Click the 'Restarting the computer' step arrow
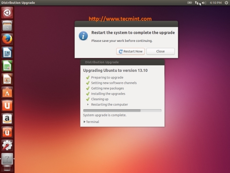The height and width of the screenshot is (173, 230). pyautogui.click(x=88, y=105)
